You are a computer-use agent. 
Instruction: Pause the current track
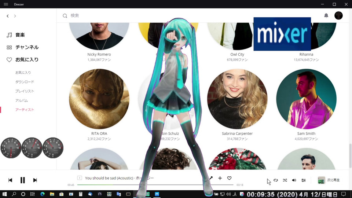coord(22,180)
